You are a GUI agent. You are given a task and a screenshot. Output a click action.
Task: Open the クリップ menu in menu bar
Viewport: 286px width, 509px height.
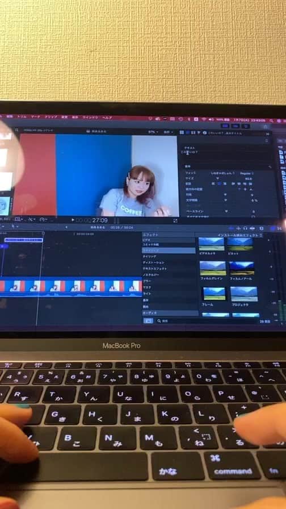tap(51, 117)
